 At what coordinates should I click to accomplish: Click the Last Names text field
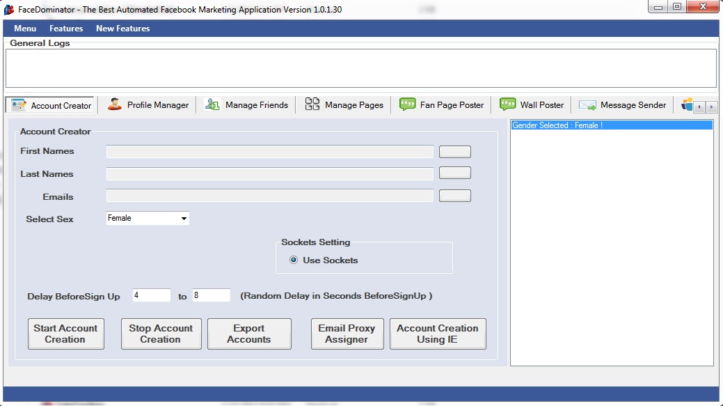270,174
